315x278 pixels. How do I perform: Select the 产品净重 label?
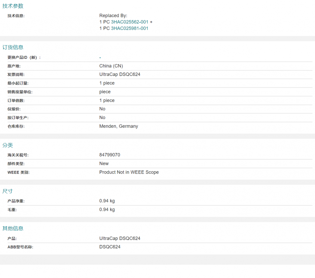pyautogui.click(x=16, y=201)
